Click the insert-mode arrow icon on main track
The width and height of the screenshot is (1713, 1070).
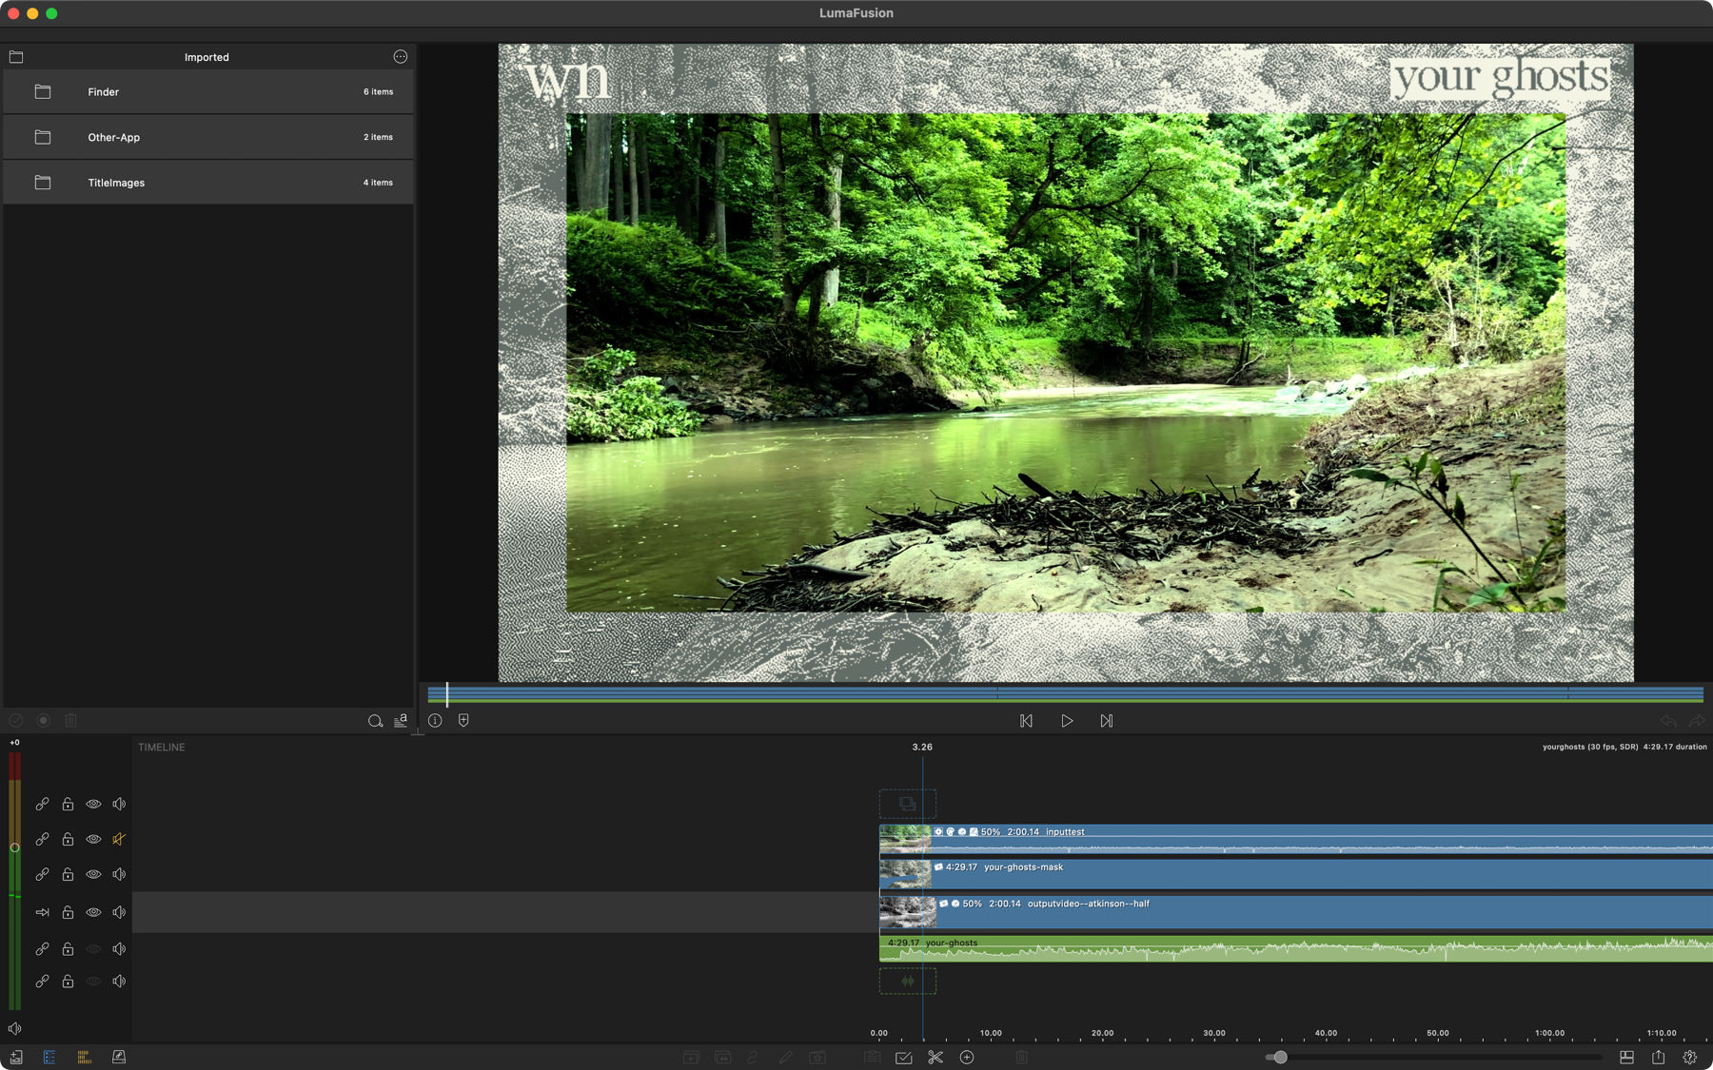pos(42,912)
